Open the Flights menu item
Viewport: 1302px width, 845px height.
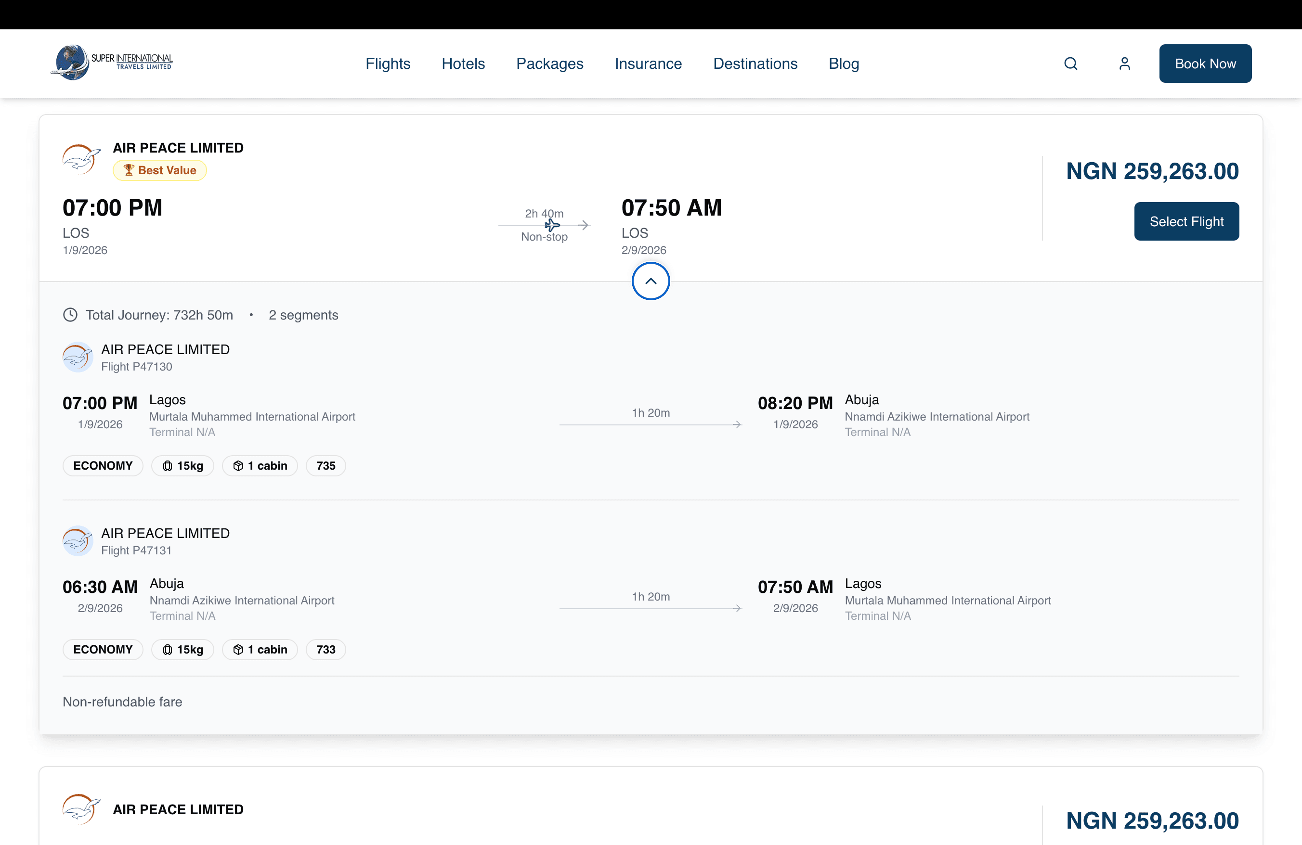(388, 64)
